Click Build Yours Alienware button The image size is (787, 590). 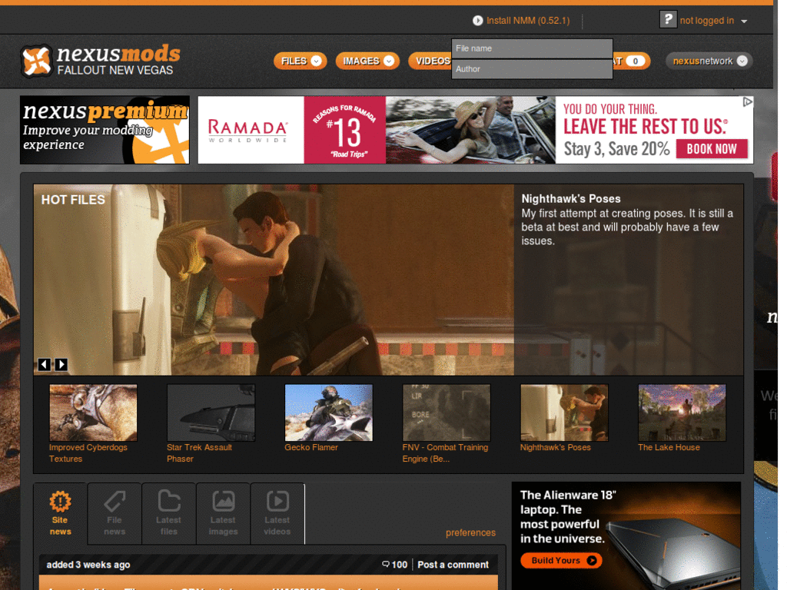click(561, 560)
